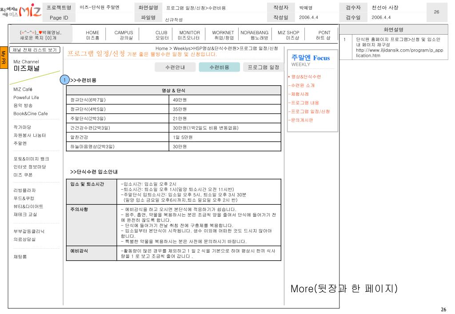Open Poweful Life sidebar link
Viewport: 455px width, 314px height.
pyautogui.click(x=26, y=97)
